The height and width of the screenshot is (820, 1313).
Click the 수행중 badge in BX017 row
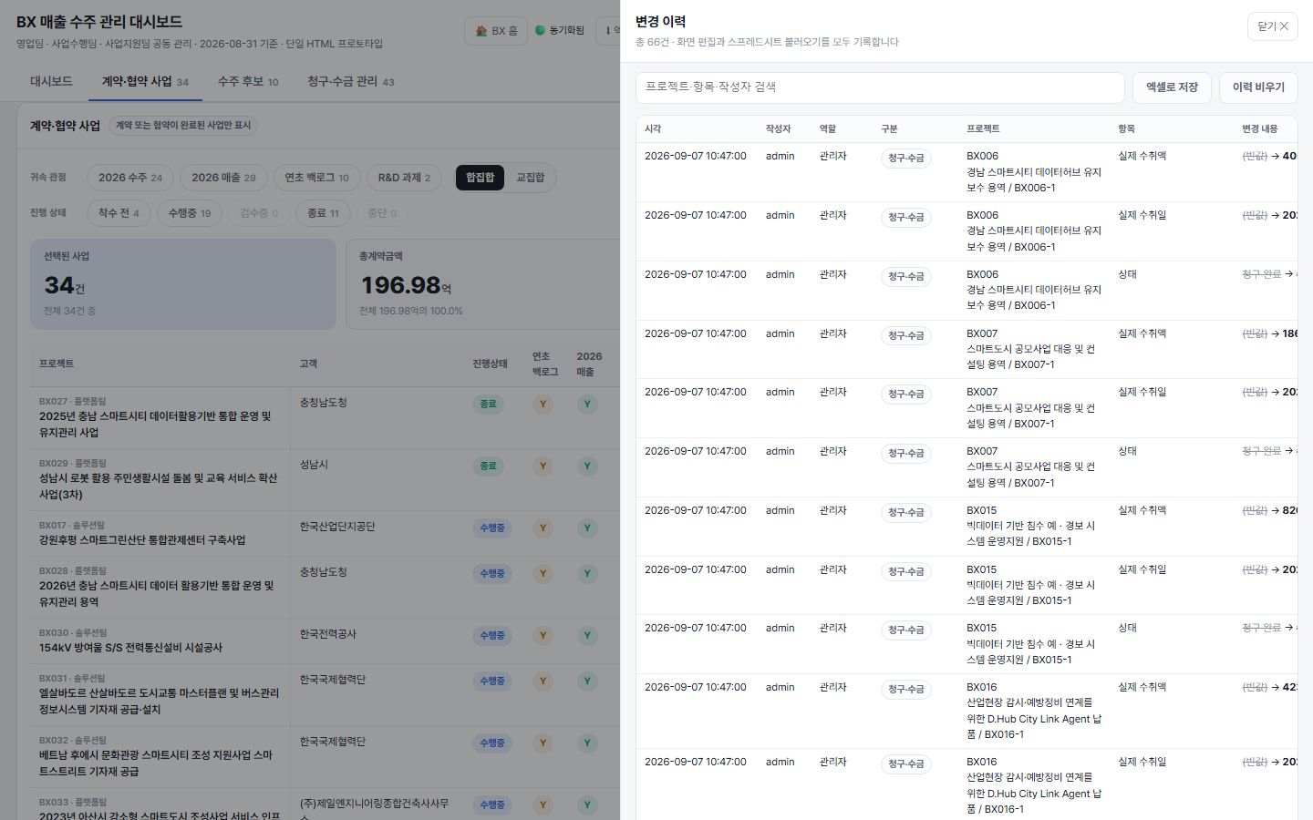tap(492, 528)
